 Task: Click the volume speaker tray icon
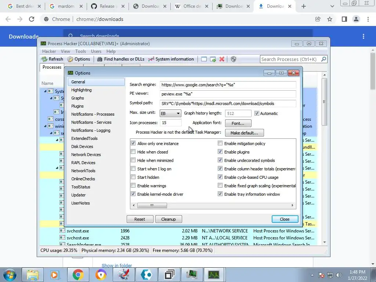[x=339, y=275]
